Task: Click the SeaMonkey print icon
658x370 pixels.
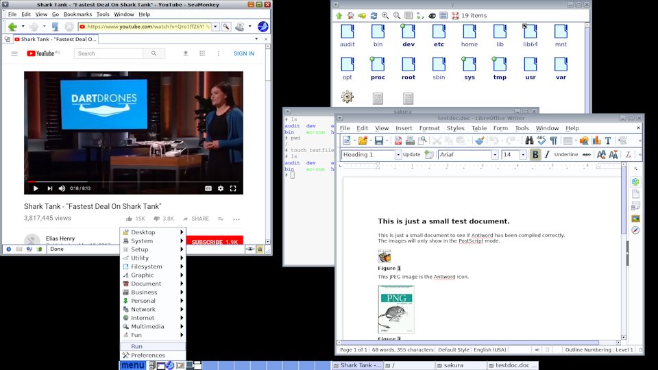Action: click(x=240, y=27)
